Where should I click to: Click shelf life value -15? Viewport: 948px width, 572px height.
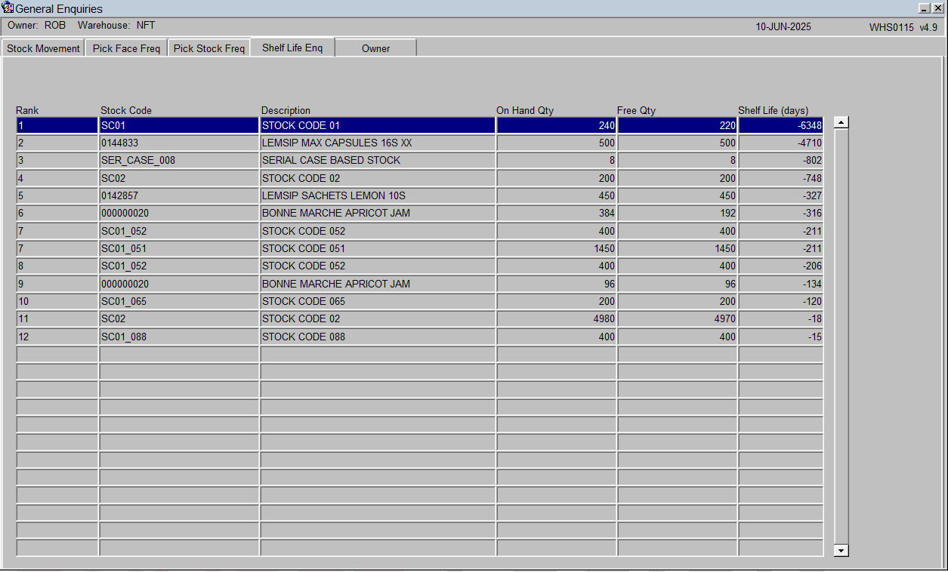click(x=781, y=337)
